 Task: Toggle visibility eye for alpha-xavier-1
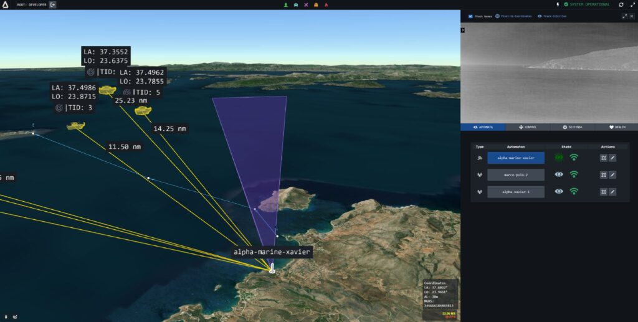559,191
